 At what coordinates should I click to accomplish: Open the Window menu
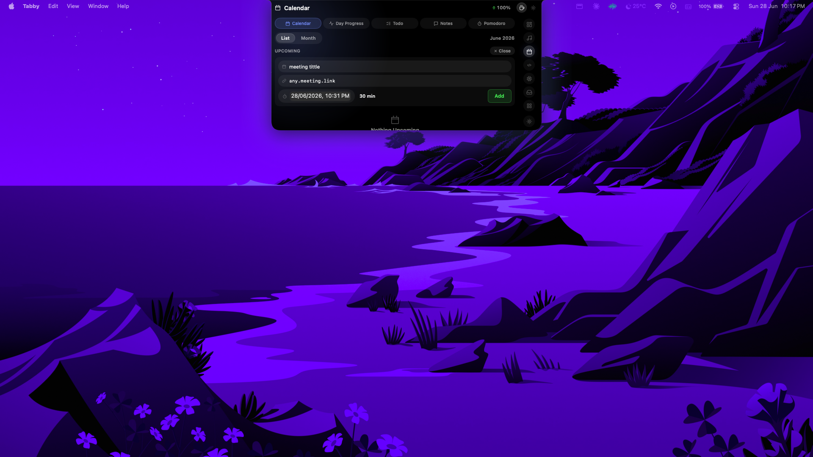pyautogui.click(x=98, y=6)
